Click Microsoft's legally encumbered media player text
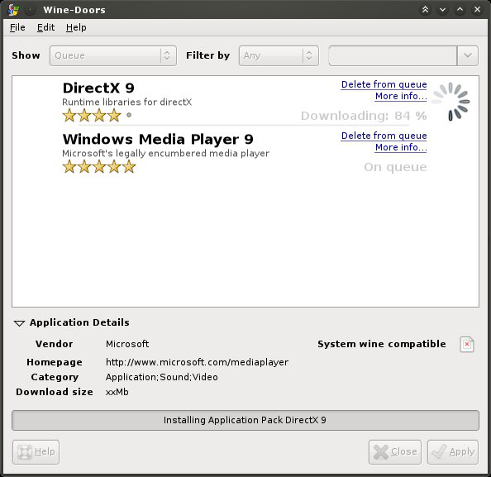The image size is (491, 477). click(165, 154)
